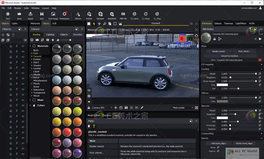264x159 pixels.
Task: Click the Render swatch button
Action: (x=219, y=51)
